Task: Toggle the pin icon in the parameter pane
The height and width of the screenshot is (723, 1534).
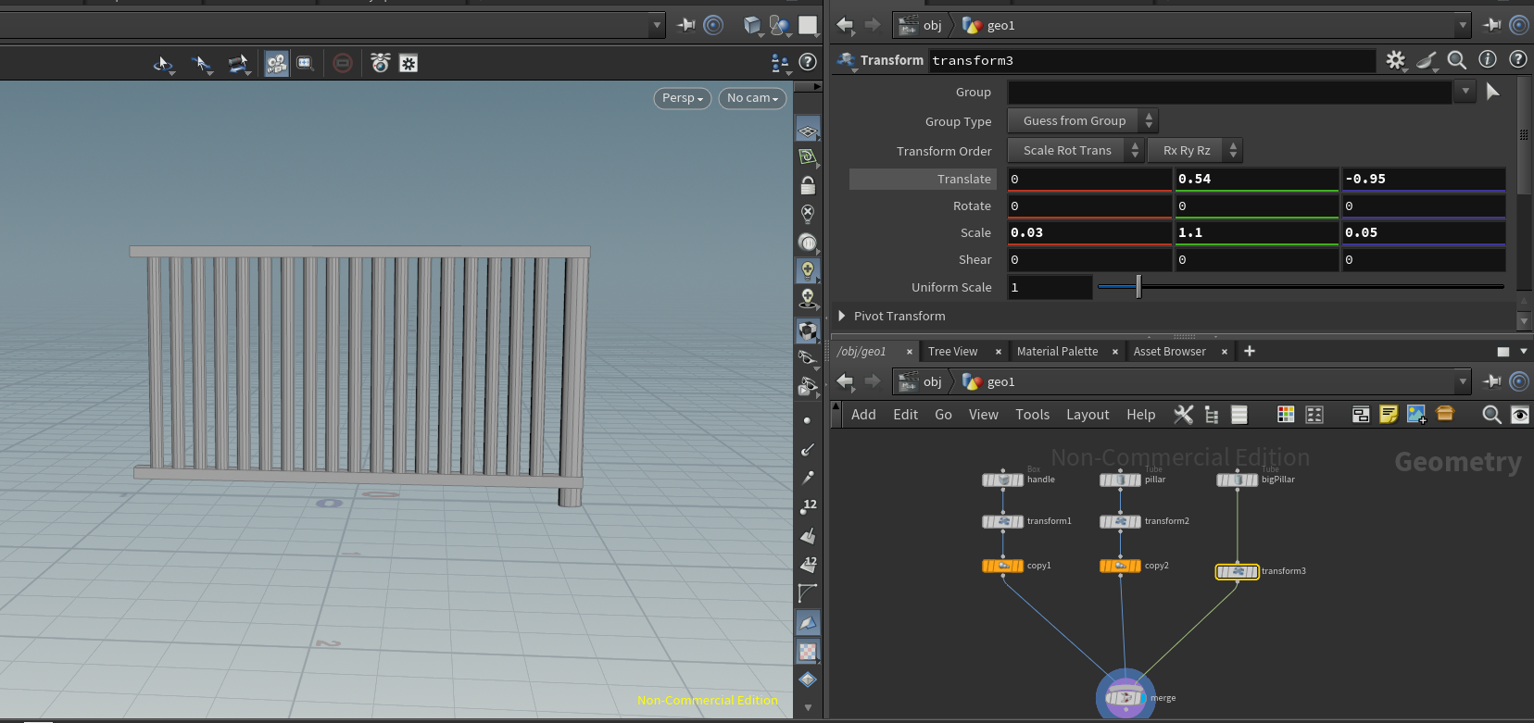Action: [x=1492, y=25]
